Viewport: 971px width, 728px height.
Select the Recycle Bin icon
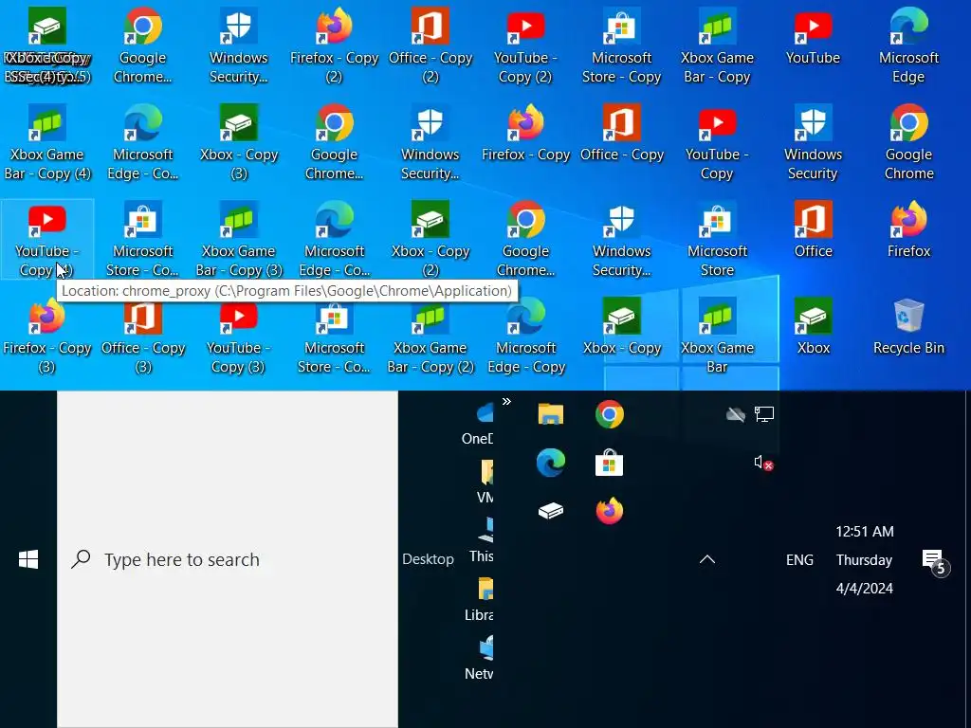(908, 327)
